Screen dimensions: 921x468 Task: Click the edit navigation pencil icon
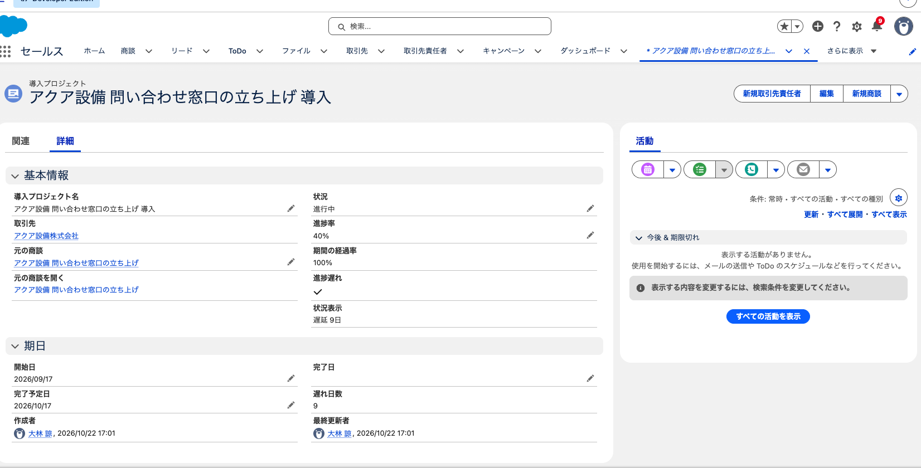click(912, 51)
